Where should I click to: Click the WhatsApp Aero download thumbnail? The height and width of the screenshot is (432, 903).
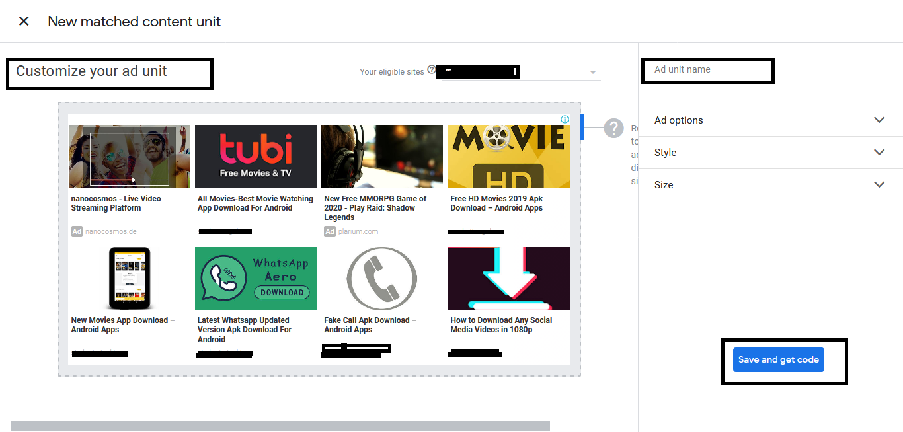[255, 279]
